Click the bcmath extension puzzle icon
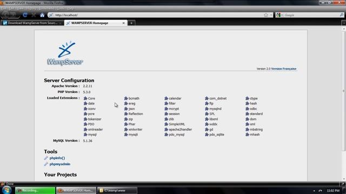 pos(126,98)
